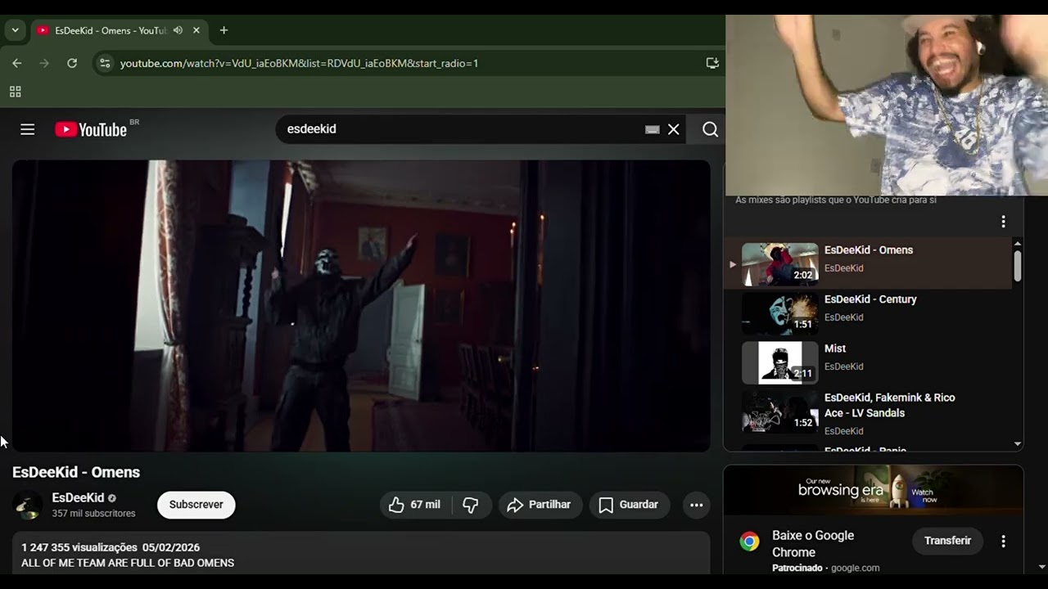Viewport: 1048px width, 589px height.
Task: Open EsDeeKid channel name link
Action: pyautogui.click(x=78, y=497)
